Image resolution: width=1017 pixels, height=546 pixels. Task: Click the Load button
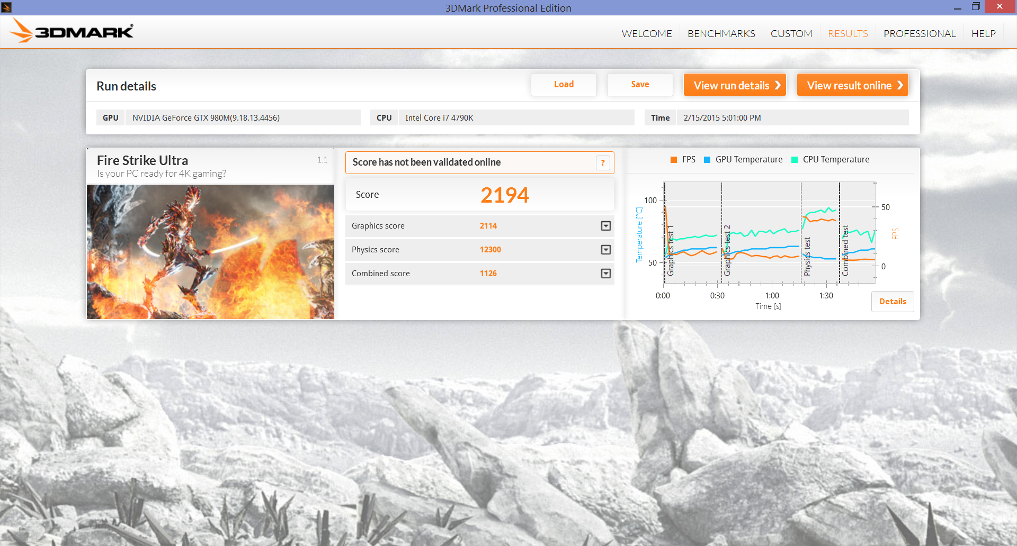(564, 85)
